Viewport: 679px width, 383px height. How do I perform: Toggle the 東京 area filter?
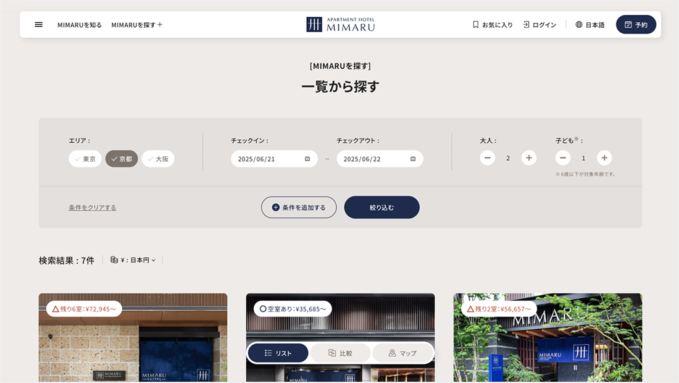pos(85,159)
